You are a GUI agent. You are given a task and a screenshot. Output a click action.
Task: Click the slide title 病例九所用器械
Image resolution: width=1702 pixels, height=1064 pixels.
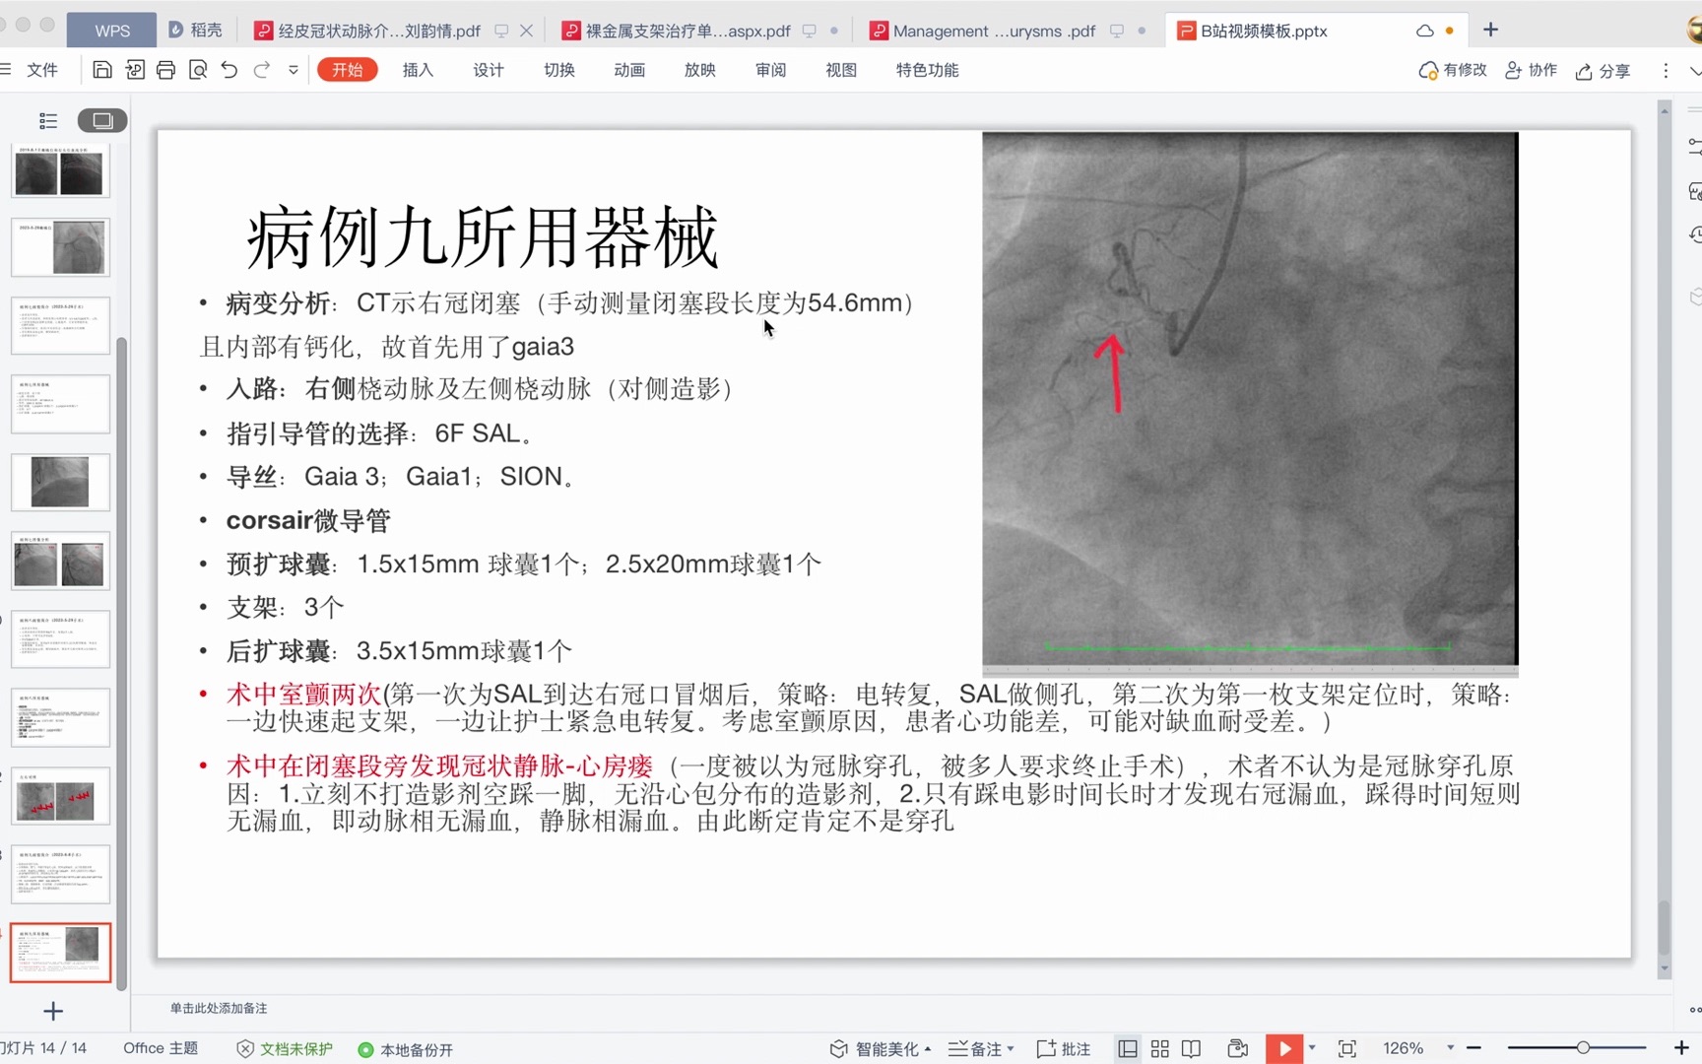(x=482, y=236)
